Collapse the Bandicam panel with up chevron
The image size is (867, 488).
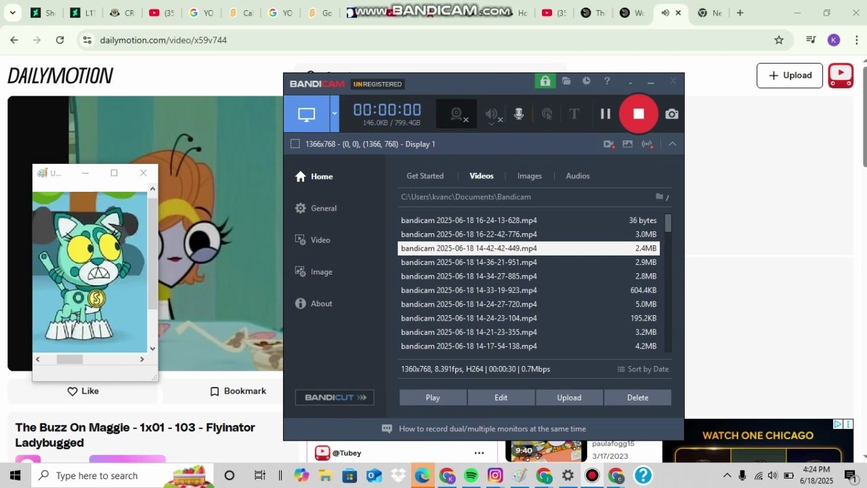point(673,144)
